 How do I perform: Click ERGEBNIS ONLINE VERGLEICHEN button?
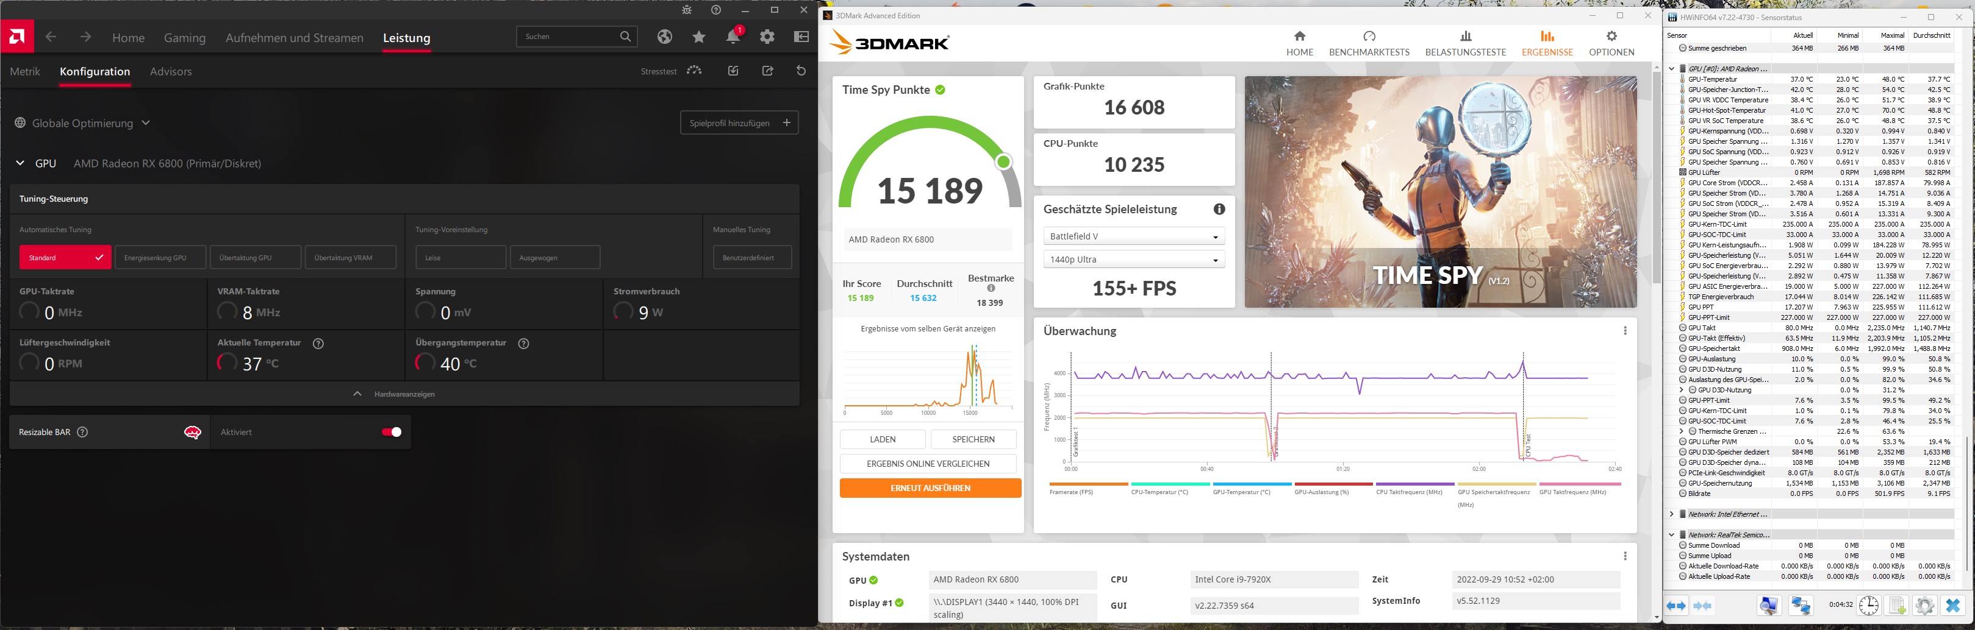[x=928, y=464]
